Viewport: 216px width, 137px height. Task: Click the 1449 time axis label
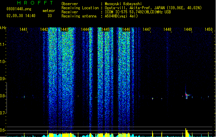pos(188,29)
